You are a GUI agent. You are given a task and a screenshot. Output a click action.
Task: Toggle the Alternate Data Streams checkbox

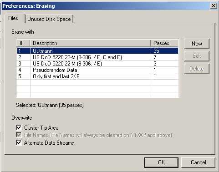[19, 143]
